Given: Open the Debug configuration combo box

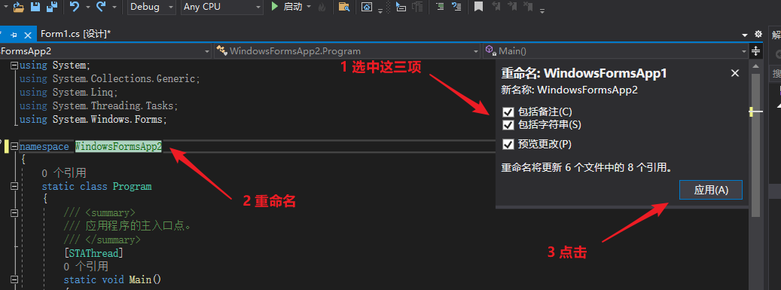Looking at the screenshot, I should (152, 7).
